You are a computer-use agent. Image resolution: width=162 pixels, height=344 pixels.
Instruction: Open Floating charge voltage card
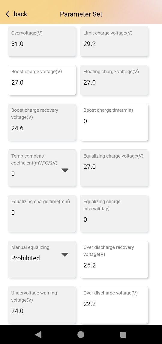click(114, 80)
